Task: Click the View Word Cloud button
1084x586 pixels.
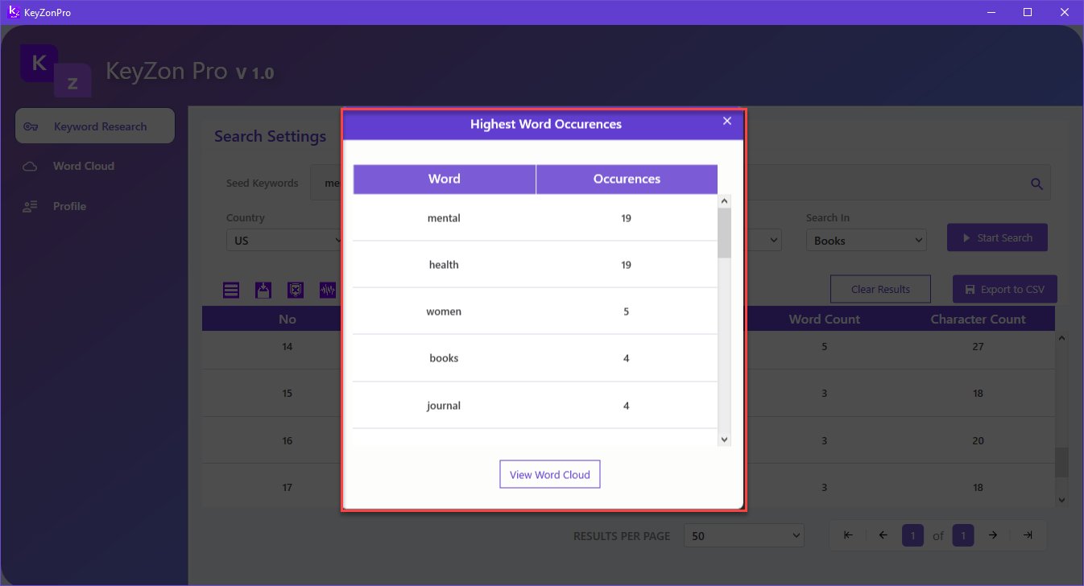Action: [x=550, y=475]
